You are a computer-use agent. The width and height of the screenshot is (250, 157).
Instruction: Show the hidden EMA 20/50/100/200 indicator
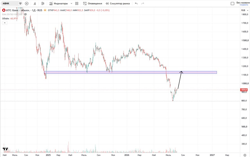pyautogui.click(x=25, y=14)
